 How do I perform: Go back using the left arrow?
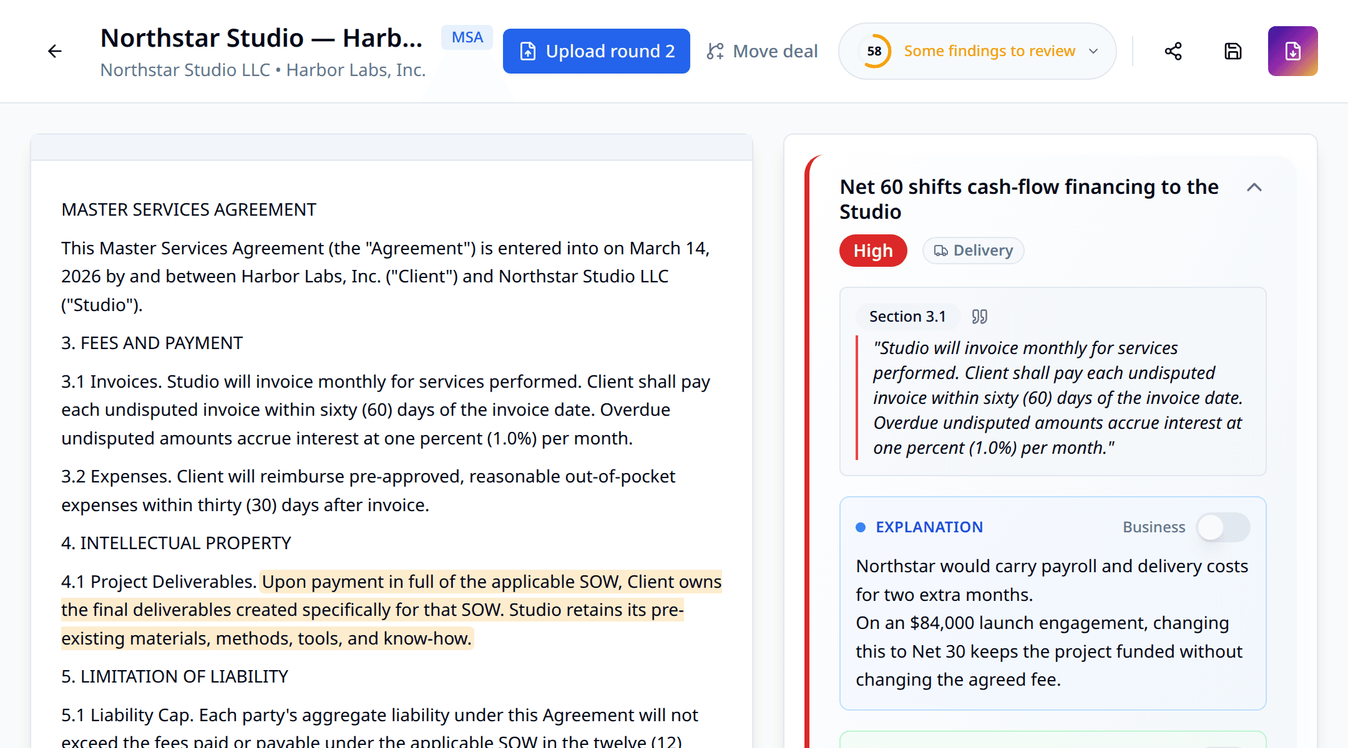55,51
